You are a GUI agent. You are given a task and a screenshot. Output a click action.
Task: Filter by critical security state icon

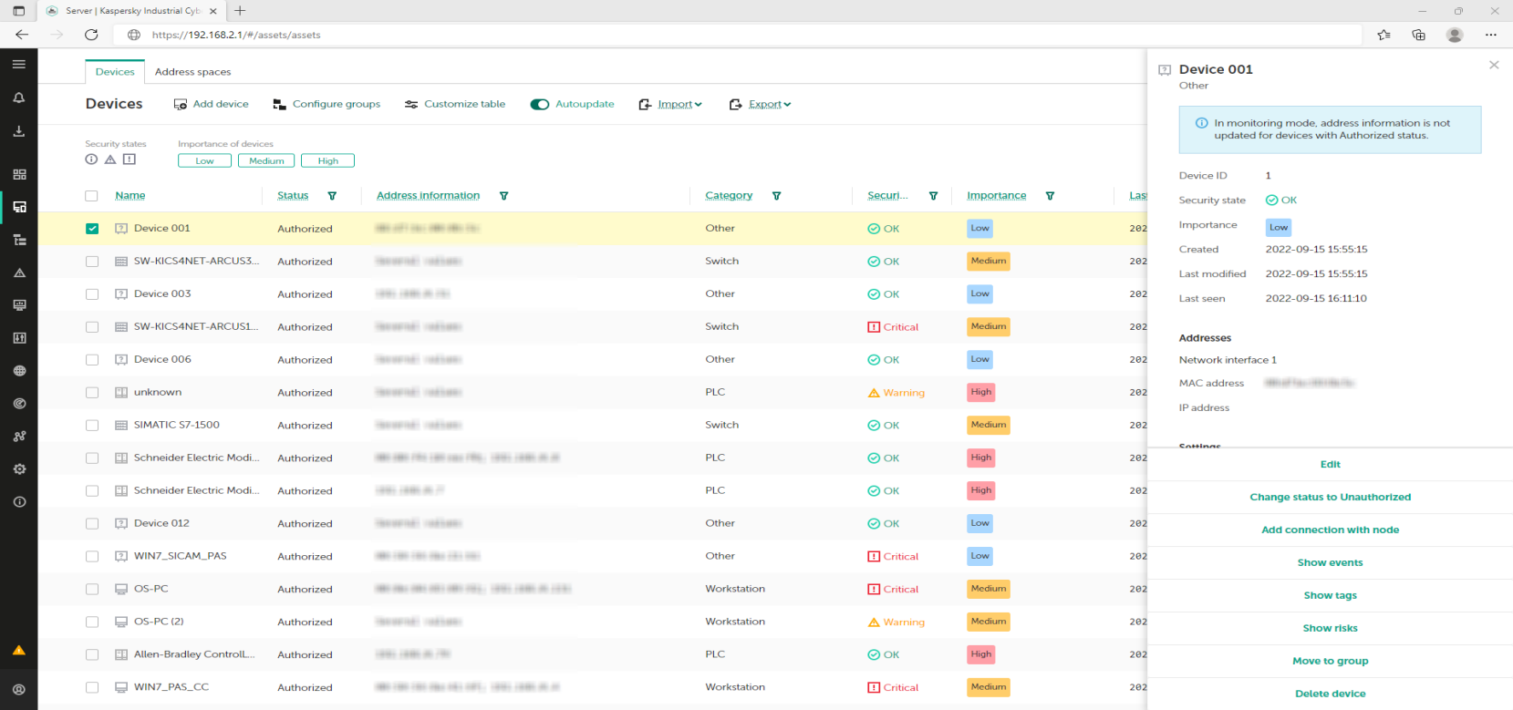pyautogui.click(x=130, y=159)
